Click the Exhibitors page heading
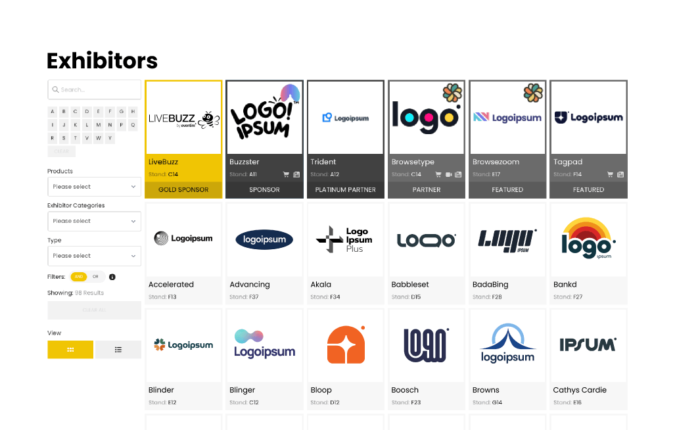Screen dimensions: 675x430 (x=103, y=60)
